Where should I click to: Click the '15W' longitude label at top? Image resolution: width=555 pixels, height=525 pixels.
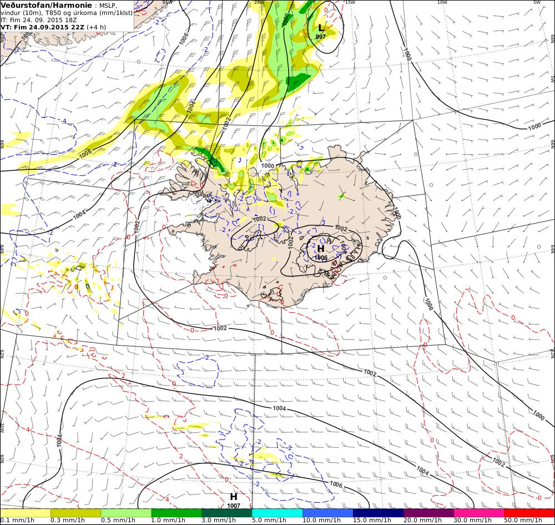point(350,2)
